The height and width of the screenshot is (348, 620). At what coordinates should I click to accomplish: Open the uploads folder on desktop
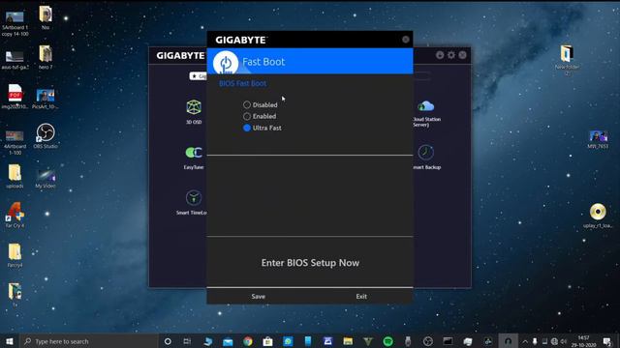coord(15,176)
